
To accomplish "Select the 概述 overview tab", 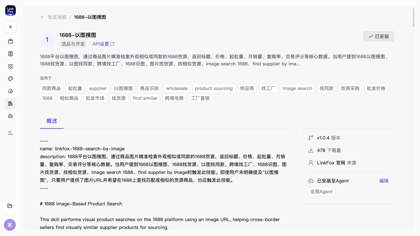I will tap(52, 121).
